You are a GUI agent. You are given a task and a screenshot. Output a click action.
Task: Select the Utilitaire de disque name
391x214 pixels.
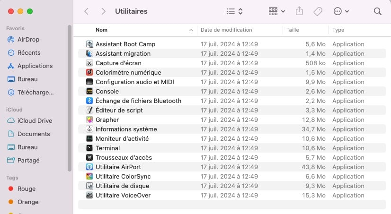point(123,186)
